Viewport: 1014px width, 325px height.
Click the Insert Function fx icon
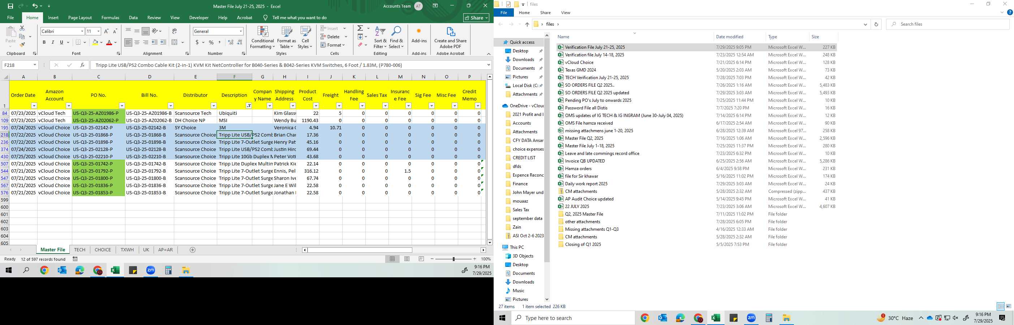[x=82, y=65]
